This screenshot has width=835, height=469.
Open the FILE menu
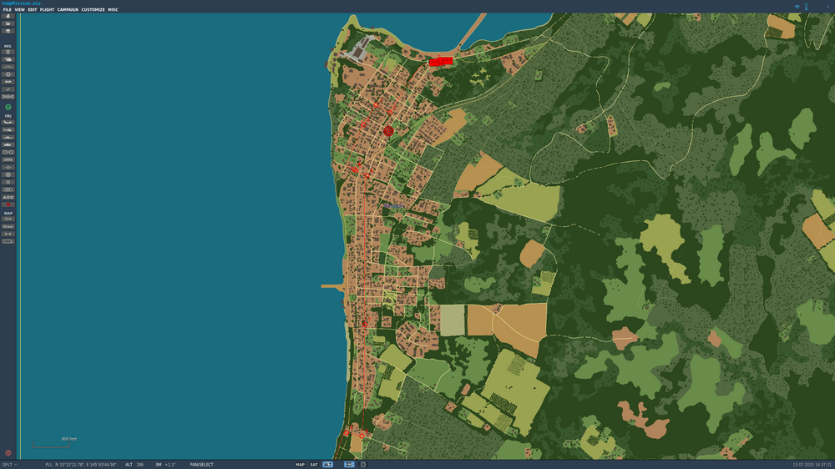[7, 9]
